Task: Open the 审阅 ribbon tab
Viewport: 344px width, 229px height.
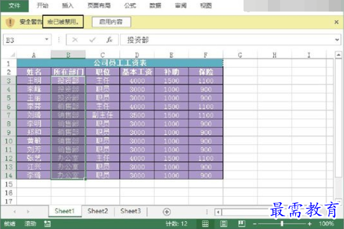Action: coord(181,5)
